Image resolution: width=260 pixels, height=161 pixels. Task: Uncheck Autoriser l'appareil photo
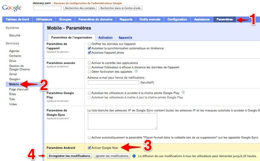pyautogui.click(x=89, y=53)
